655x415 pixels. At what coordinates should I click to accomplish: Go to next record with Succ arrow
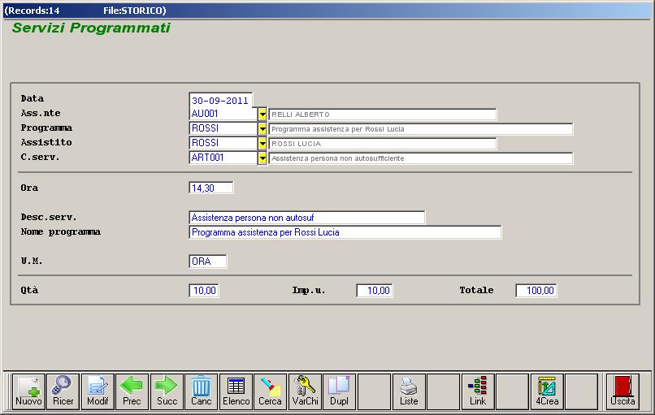tap(167, 391)
